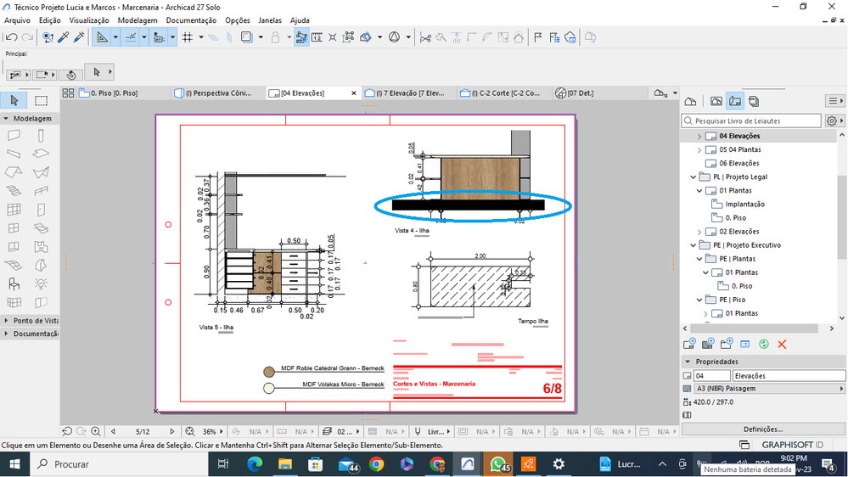The image size is (848, 477).
Task: Pick the Skylight tool in toolbox
Action: click(41, 228)
